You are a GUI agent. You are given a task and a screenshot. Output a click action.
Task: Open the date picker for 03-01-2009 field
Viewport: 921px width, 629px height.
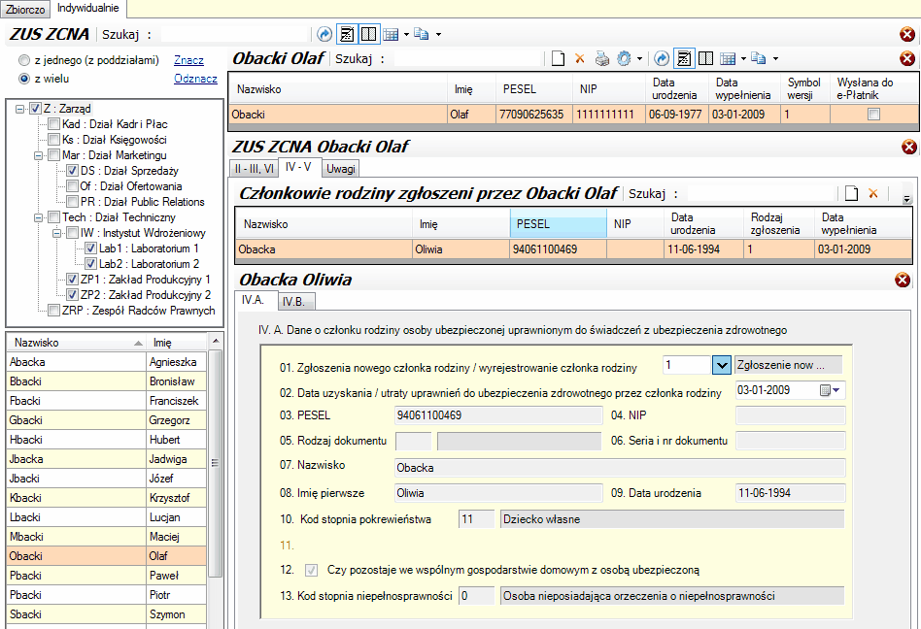(832, 390)
